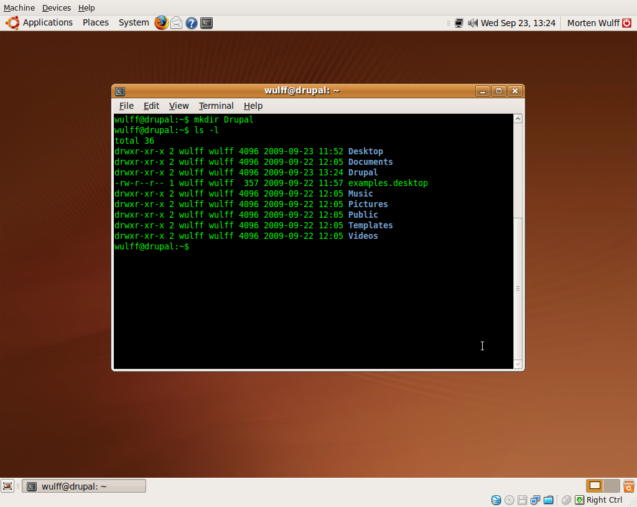637x507 pixels.
Task: Open the Evolution mail envelope icon
Action: pyautogui.click(x=176, y=23)
